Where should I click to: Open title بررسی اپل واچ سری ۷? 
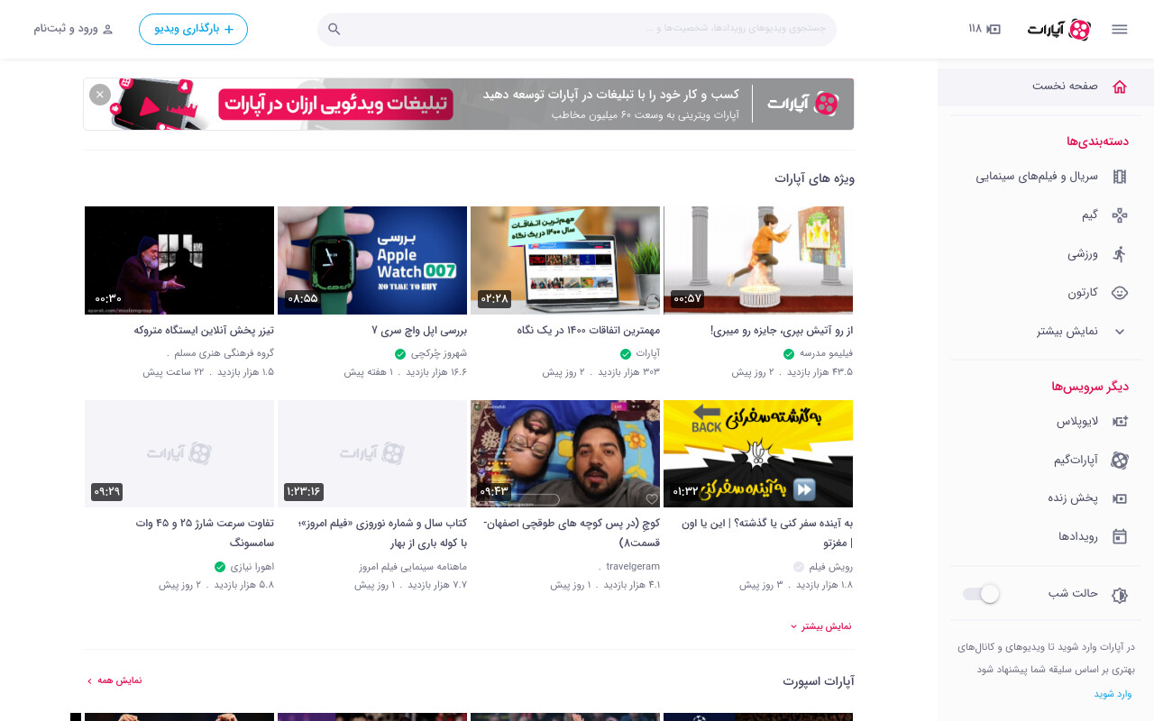tap(419, 331)
